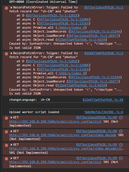Expand the RecordFetchError logged from BlOqKYJw4fEaYKdK.js:2
129x172 pixels.
tap(11, 53)
